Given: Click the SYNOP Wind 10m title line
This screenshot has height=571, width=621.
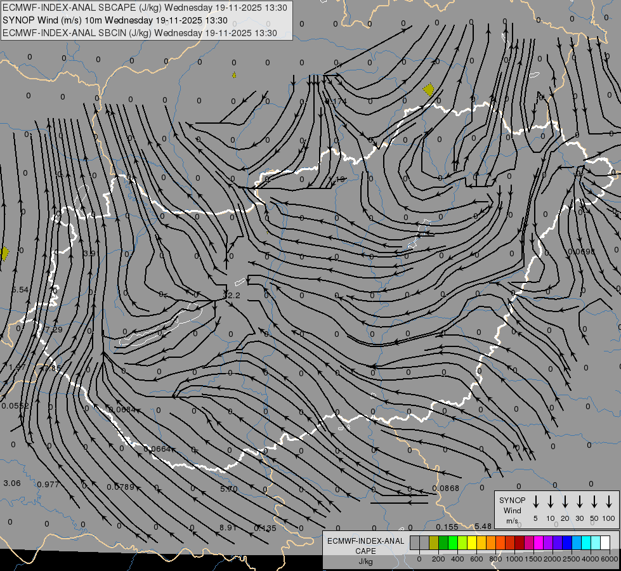Looking at the screenshot, I should click(x=115, y=20).
